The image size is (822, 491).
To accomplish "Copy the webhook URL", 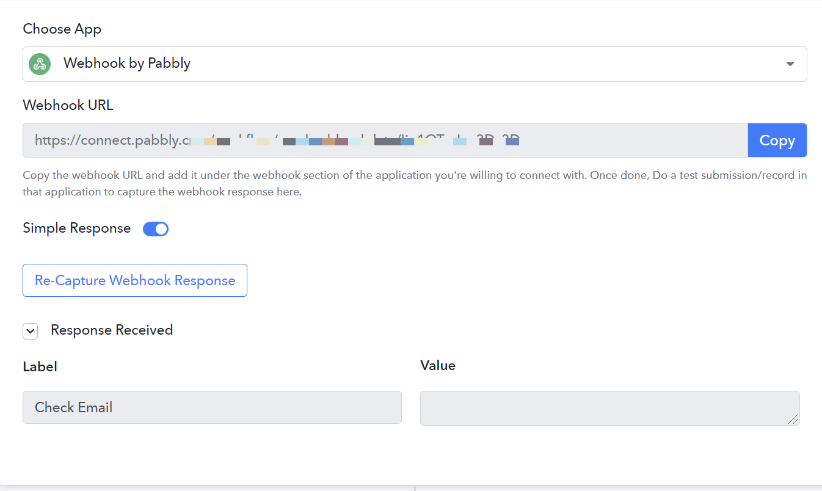I will click(777, 140).
